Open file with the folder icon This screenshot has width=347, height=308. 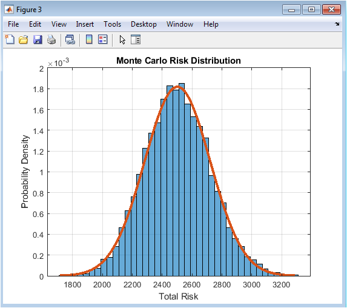pyautogui.click(x=24, y=40)
